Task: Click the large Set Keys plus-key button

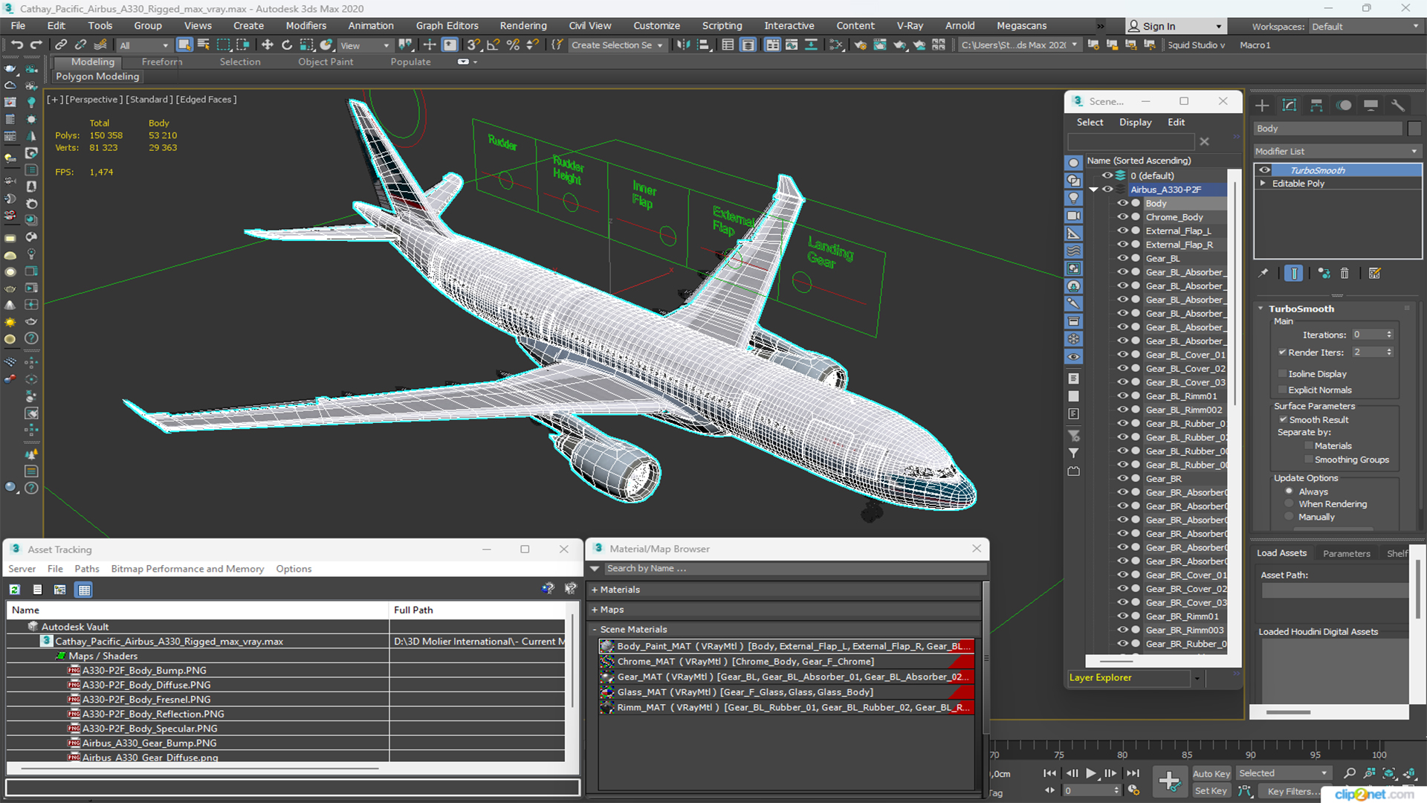Action: (x=1169, y=781)
